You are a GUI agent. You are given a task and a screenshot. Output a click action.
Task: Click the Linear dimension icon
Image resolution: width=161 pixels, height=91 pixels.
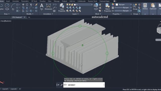click(54, 5)
